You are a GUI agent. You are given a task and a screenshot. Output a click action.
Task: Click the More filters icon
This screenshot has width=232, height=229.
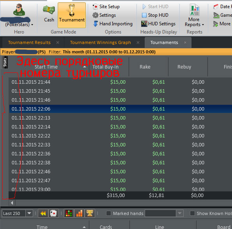coord(216,24)
